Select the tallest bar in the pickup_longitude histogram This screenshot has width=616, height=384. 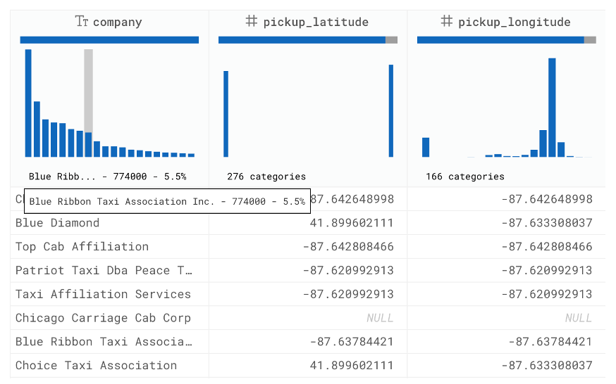[552, 107]
